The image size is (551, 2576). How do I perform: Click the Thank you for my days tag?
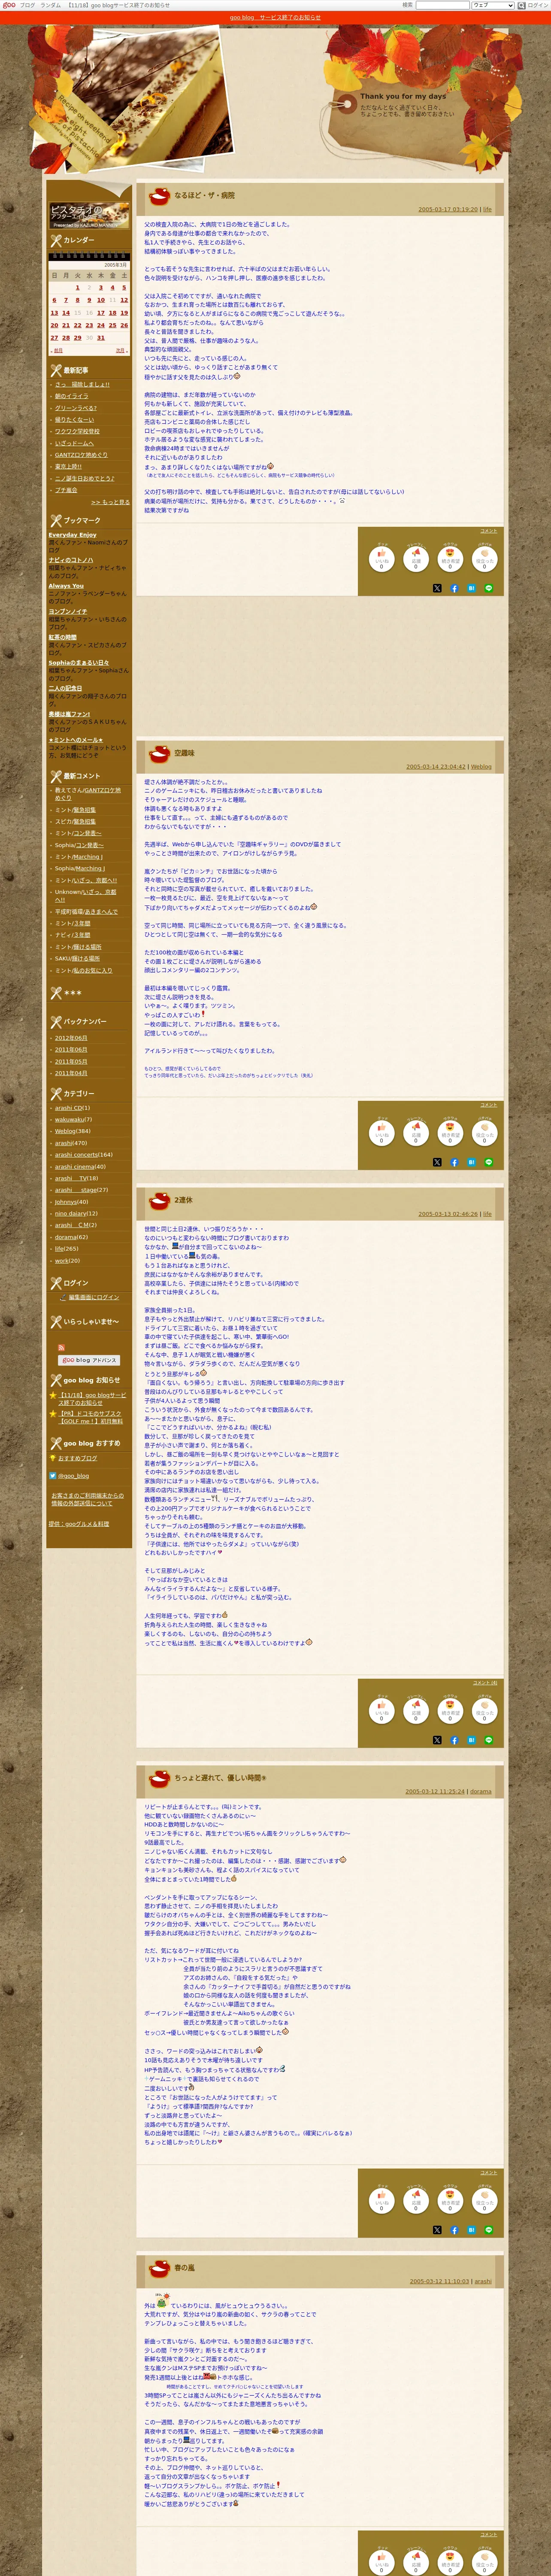point(403,97)
